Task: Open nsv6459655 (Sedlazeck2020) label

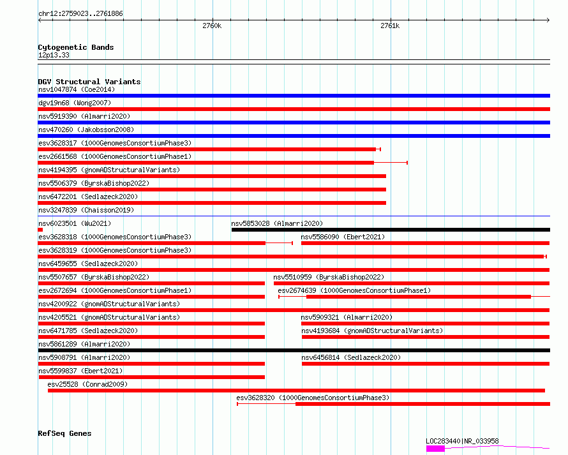Action: (88, 264)
